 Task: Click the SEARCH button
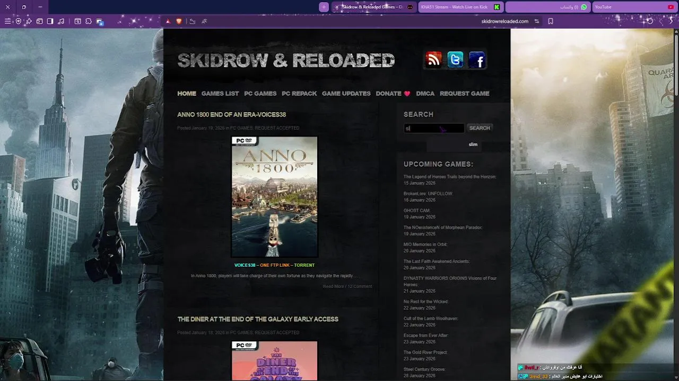click(480, 128)
